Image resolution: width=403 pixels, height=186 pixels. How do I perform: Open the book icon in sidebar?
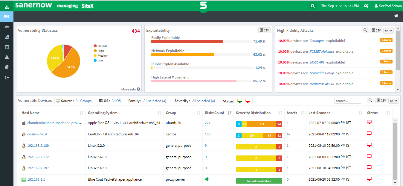point(7,67)
